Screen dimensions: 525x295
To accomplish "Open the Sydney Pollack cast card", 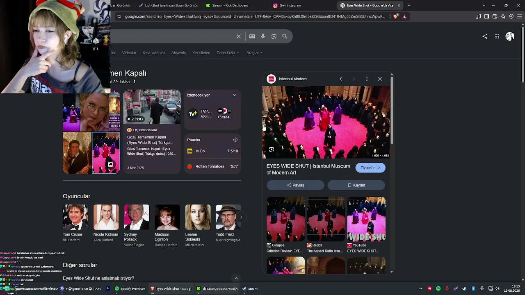I will [137, 226].
